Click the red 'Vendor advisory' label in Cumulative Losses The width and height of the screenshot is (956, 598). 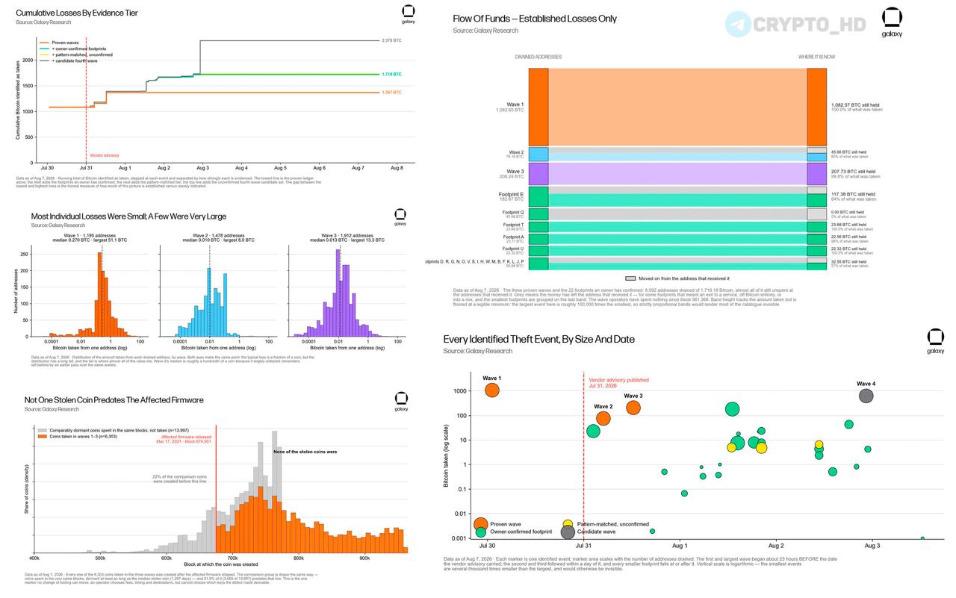pyautogui.click(x=105, y=155)
